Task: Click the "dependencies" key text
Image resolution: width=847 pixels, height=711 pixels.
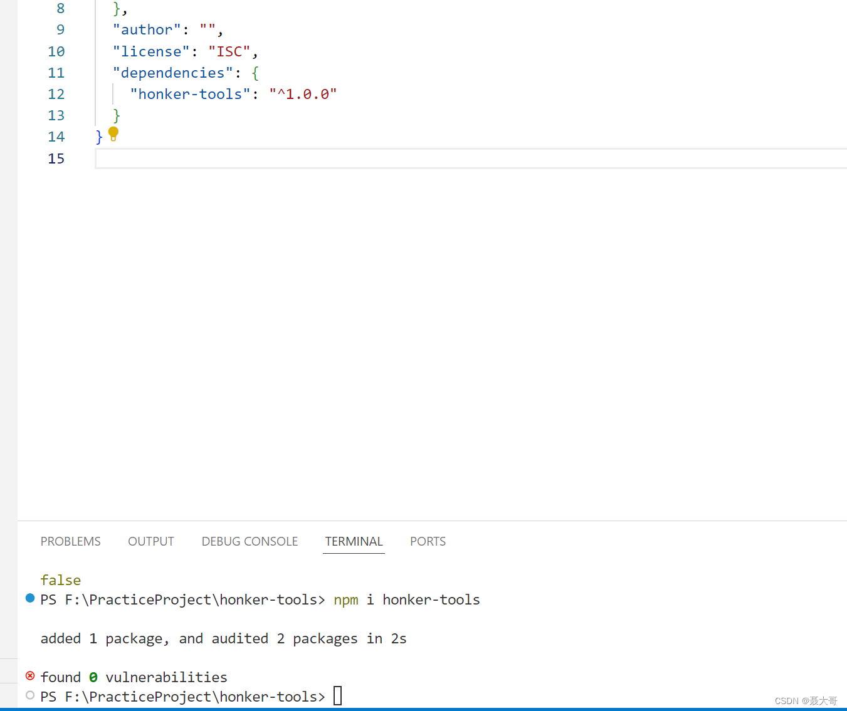Action: (x=173, y=73)
